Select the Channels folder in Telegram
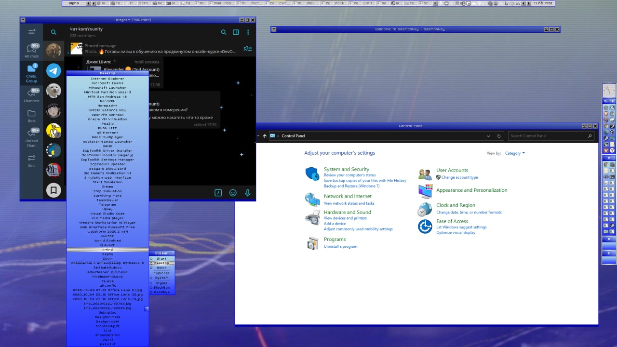The image size is (617, 347). coord(31,95)
